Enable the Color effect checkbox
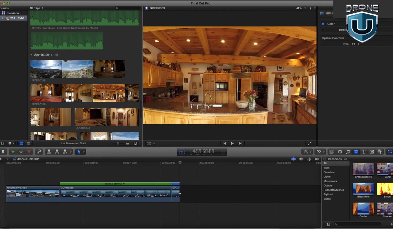 point(323,24)
